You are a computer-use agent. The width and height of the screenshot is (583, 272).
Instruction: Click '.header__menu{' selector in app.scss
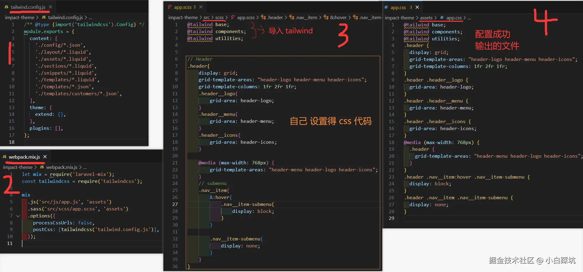tap(218, 114)
